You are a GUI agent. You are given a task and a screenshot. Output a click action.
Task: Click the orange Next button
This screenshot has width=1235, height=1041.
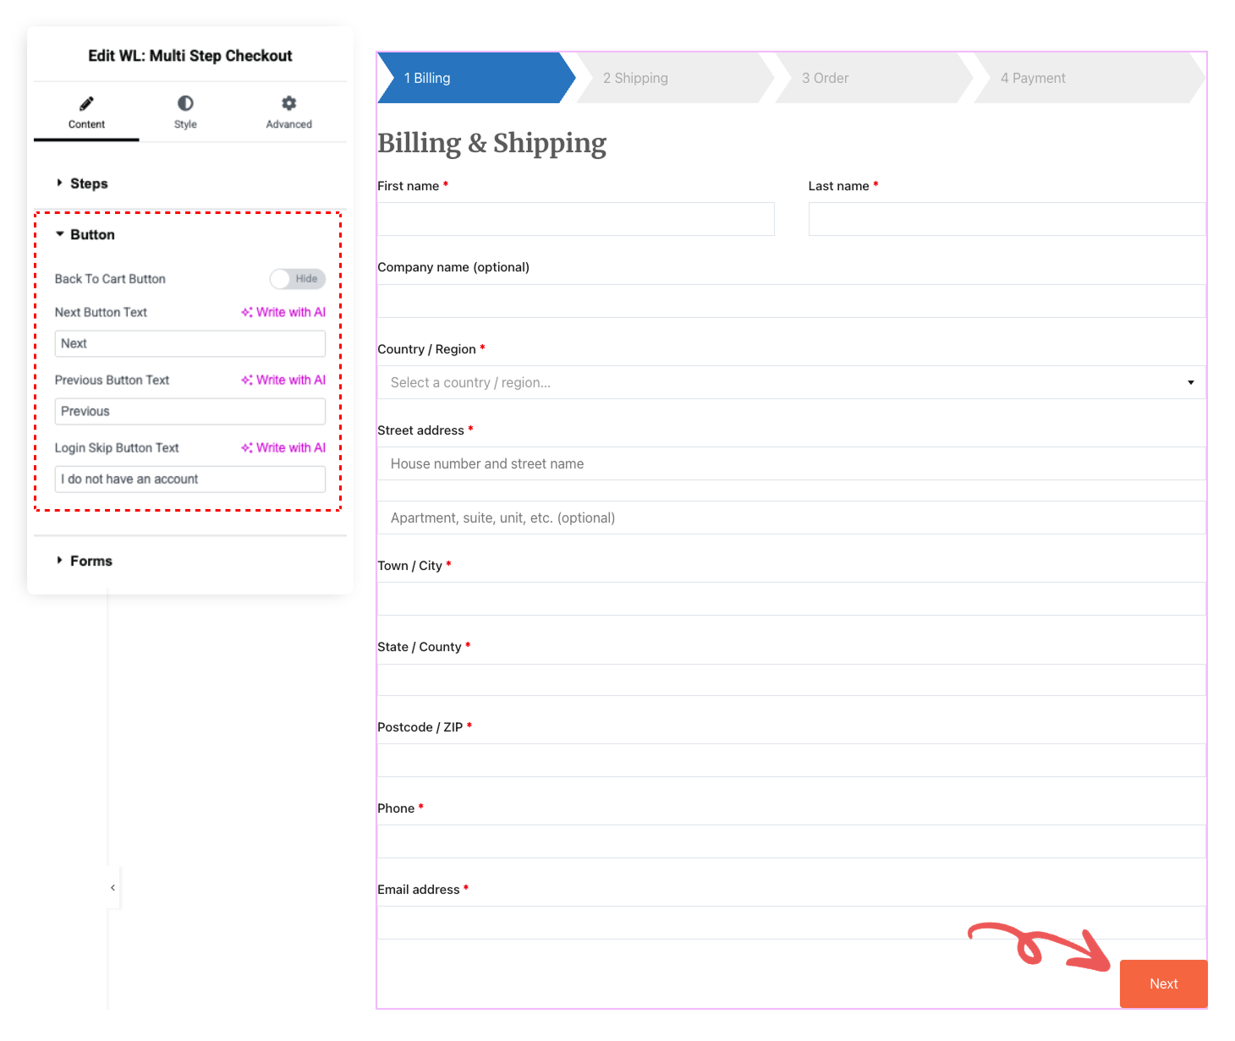pyautogui.click(x=1163, y=983)
